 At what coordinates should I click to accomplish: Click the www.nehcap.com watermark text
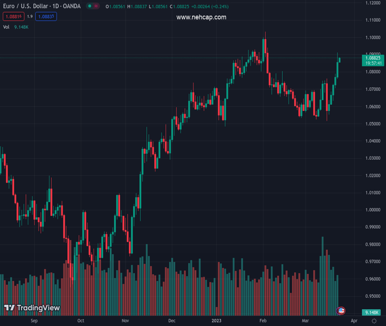click(x=201, y=17)
